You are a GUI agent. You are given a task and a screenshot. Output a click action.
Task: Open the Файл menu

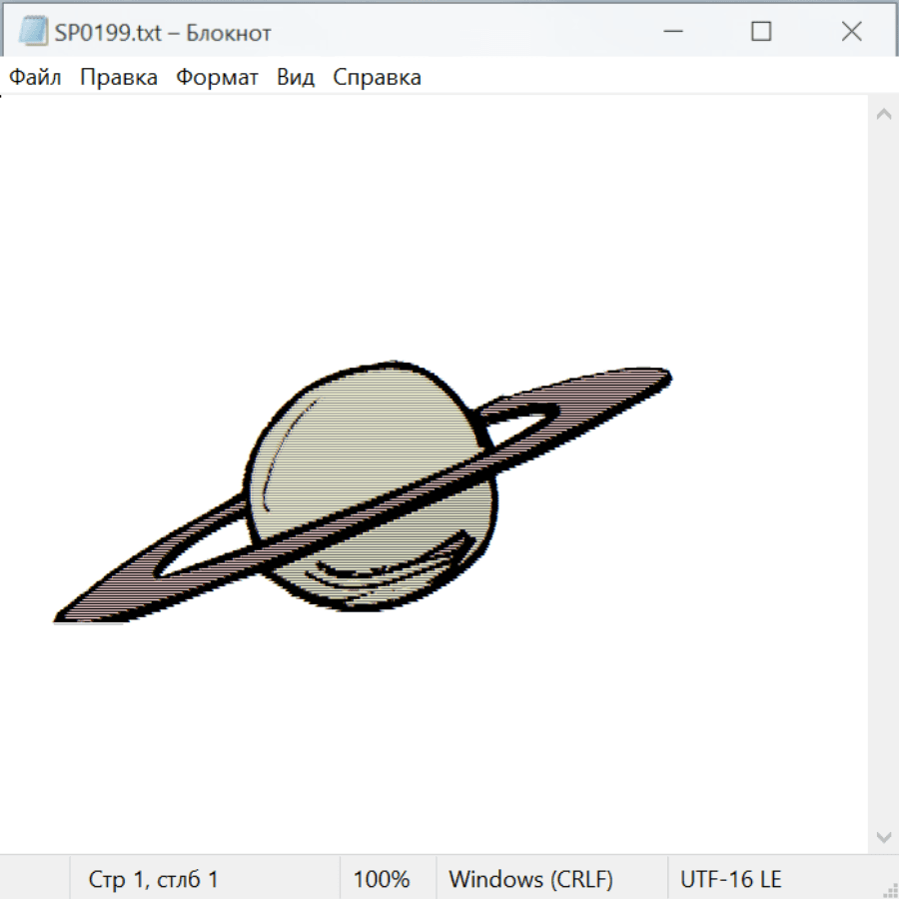coord(35,78)
